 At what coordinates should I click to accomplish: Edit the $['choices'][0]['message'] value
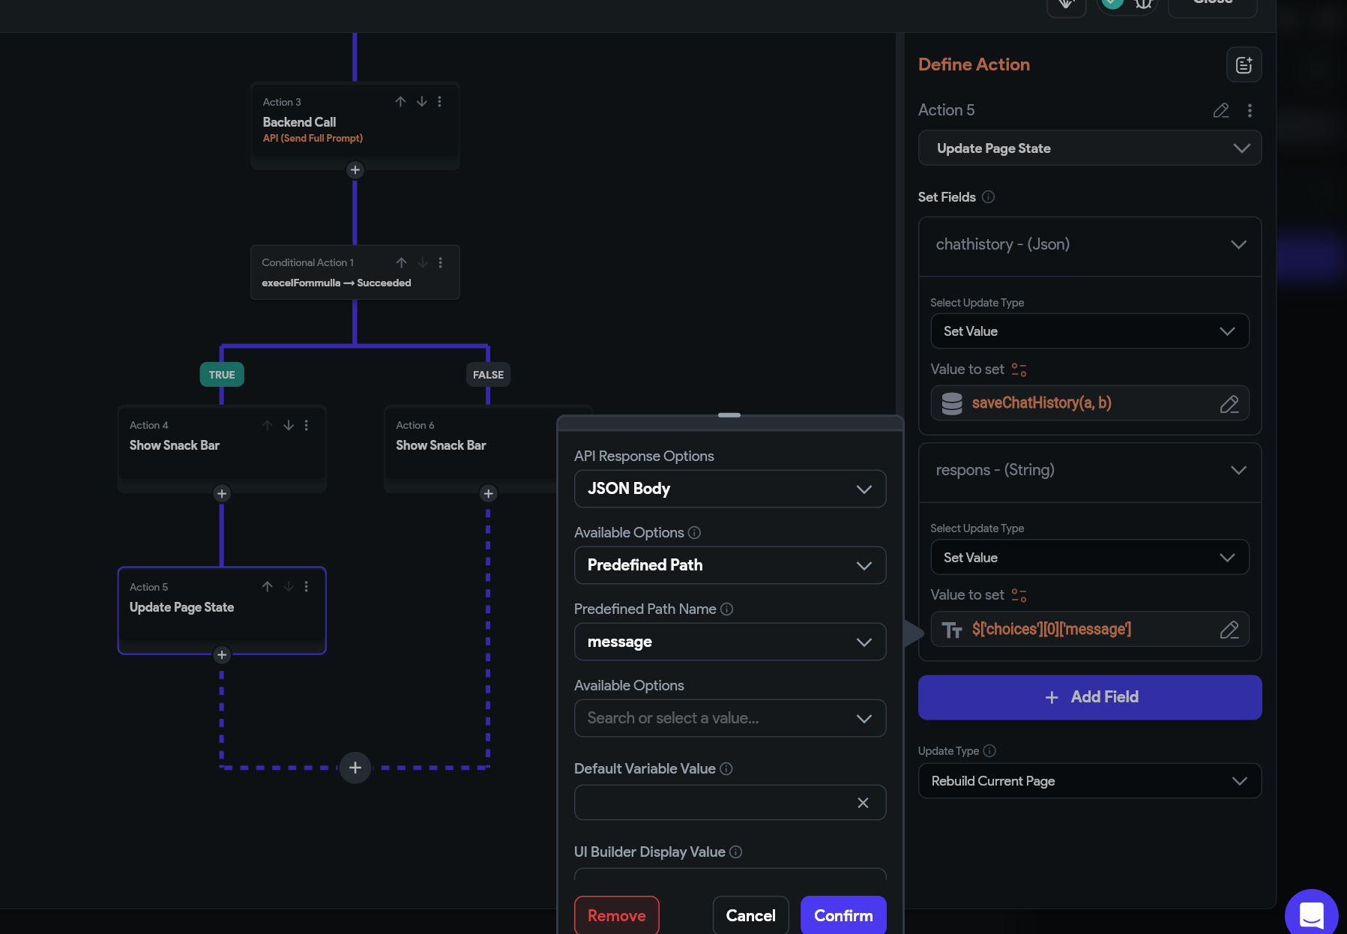pos(1229,630)
